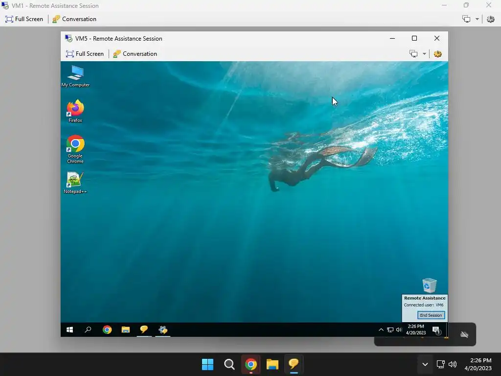Expand hidden icons chevron on host taskbar
The width and height of the screenshot is (501, 376).
point(425,364)
